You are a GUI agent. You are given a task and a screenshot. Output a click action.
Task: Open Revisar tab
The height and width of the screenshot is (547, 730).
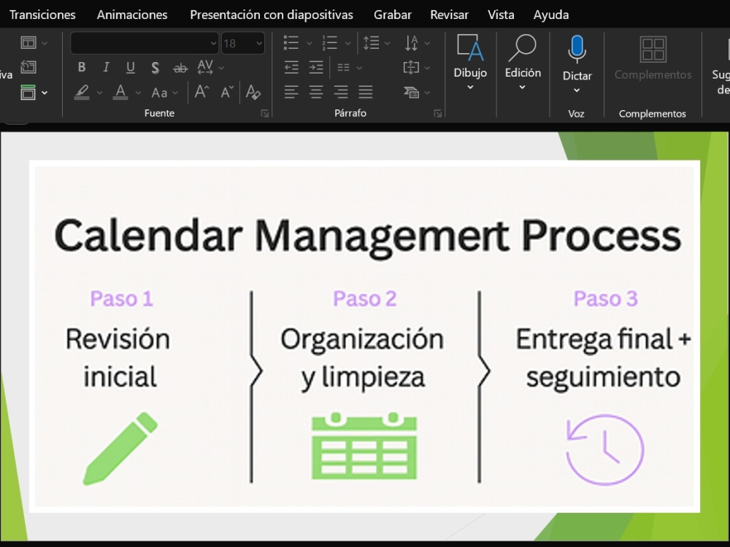pos(449,15)
